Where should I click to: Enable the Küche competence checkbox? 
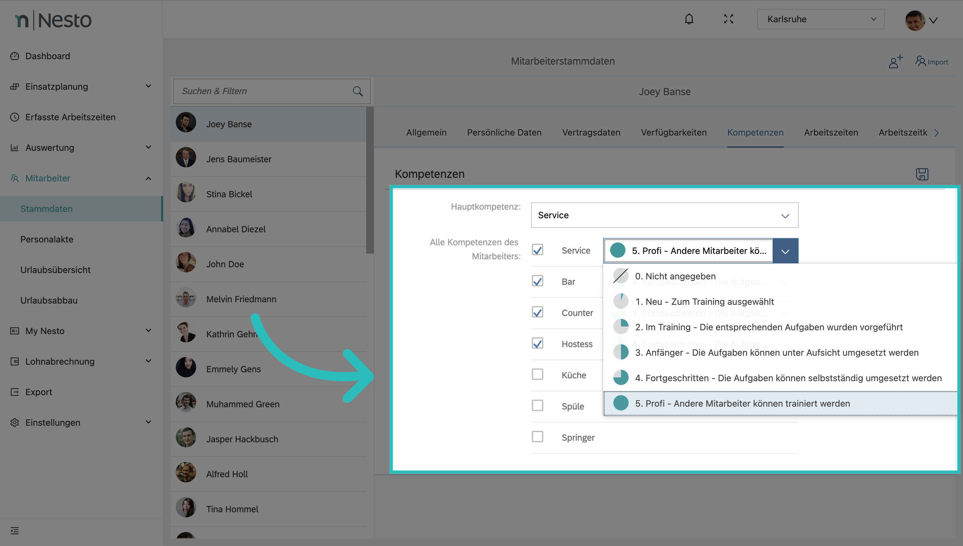pyautogui.click(x=538, y=374)
